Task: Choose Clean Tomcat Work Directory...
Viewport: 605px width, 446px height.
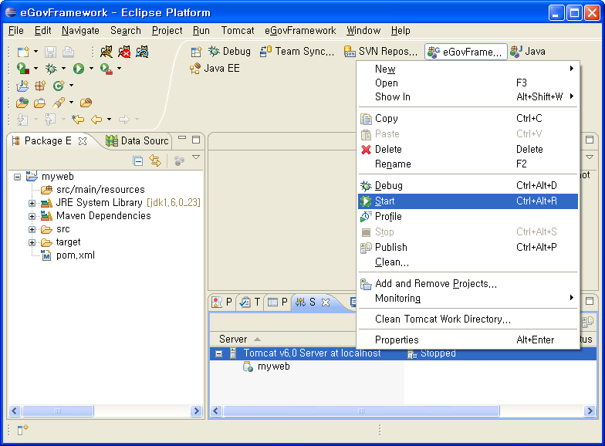Action: (x=468, y=319)
